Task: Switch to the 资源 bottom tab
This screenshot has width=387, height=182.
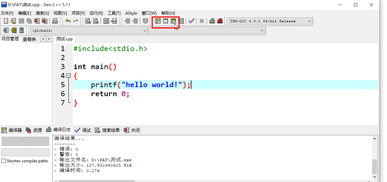Action: pos(34,130)
